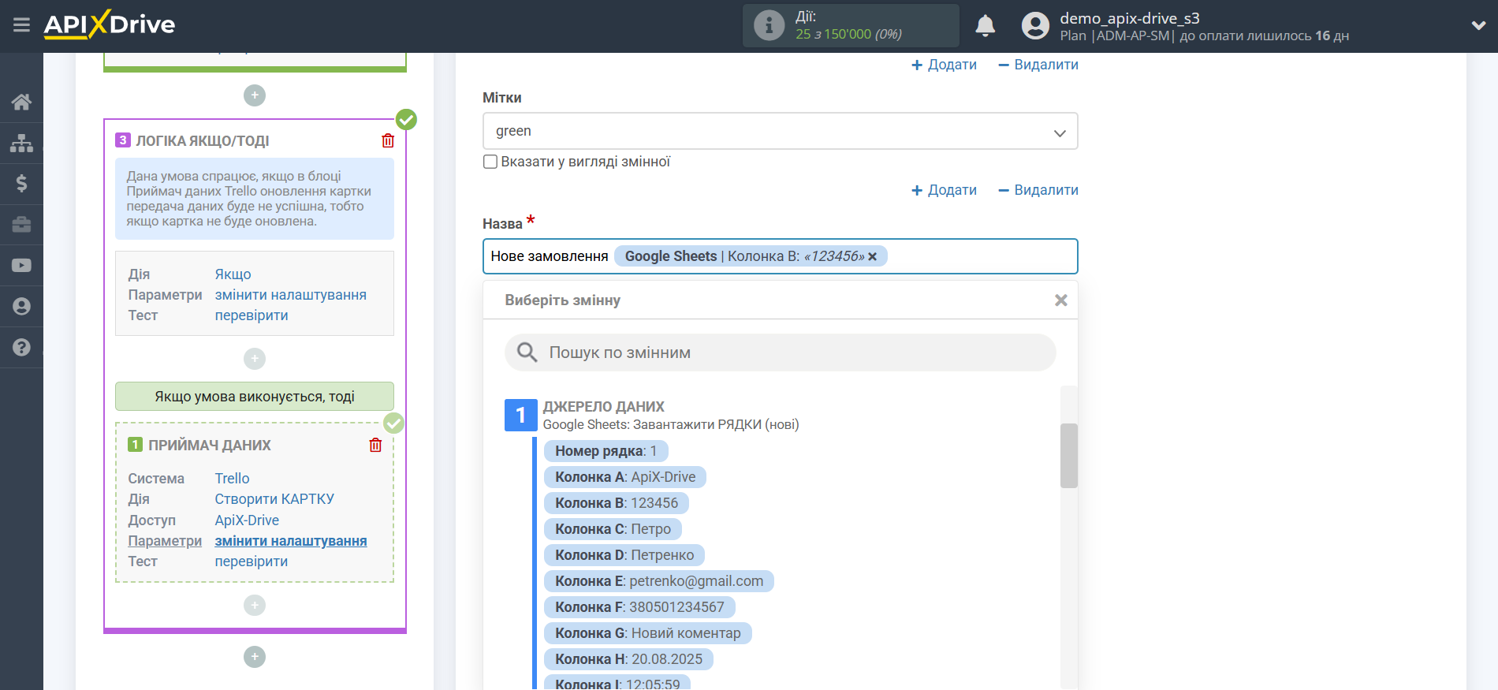1498x690 pixels.
Task: Open the actions info icon
Action: pyautogui.click(x=769, y=25)
